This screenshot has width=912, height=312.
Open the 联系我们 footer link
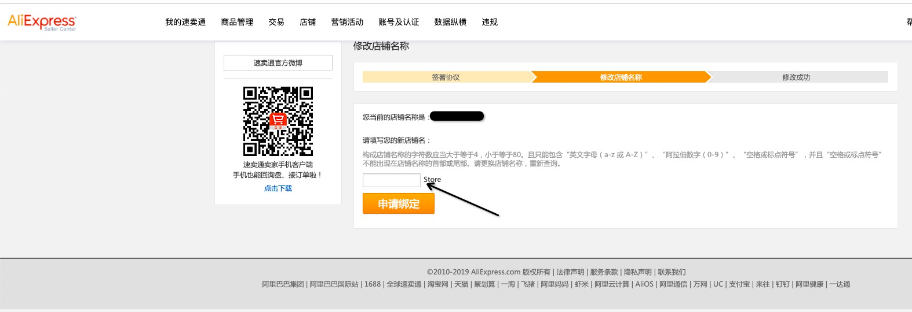tap(672, 272)
